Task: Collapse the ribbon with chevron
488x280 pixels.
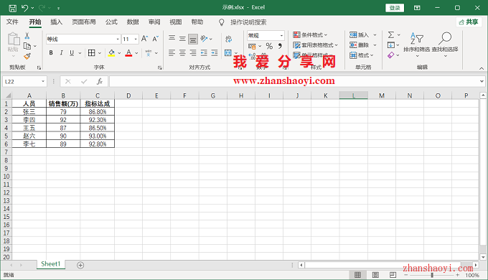Action: pyautogui.click(x=482, y=68)
